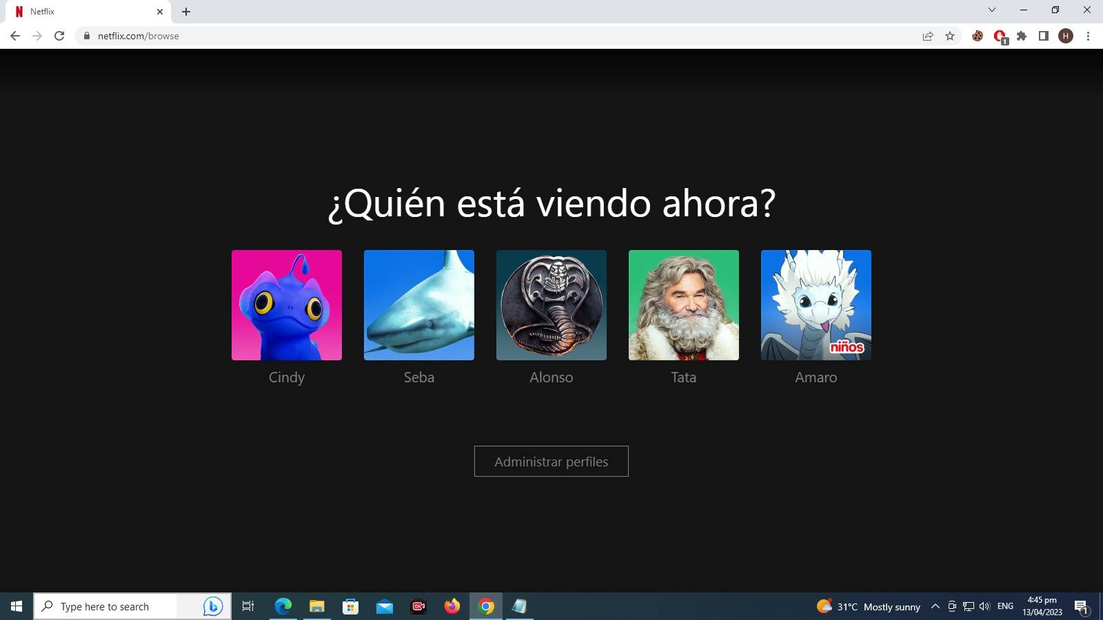Viewport: 1103px width, 620px height.
Task: Open the Windows Start menu
Action: (17, 606)
